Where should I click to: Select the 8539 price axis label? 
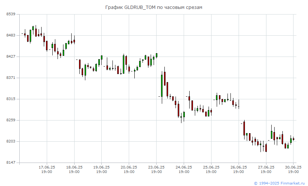(11, 14)
